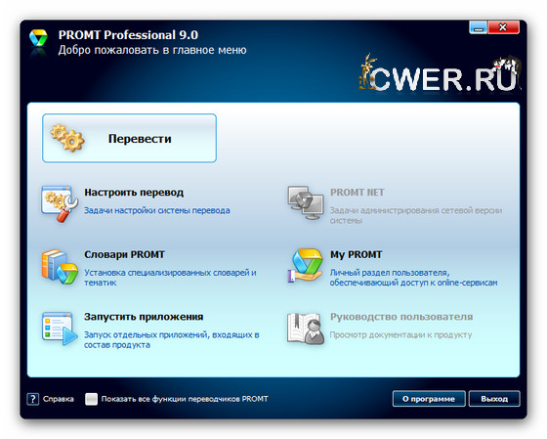Click the text Личный раздел пользователя

390,273
